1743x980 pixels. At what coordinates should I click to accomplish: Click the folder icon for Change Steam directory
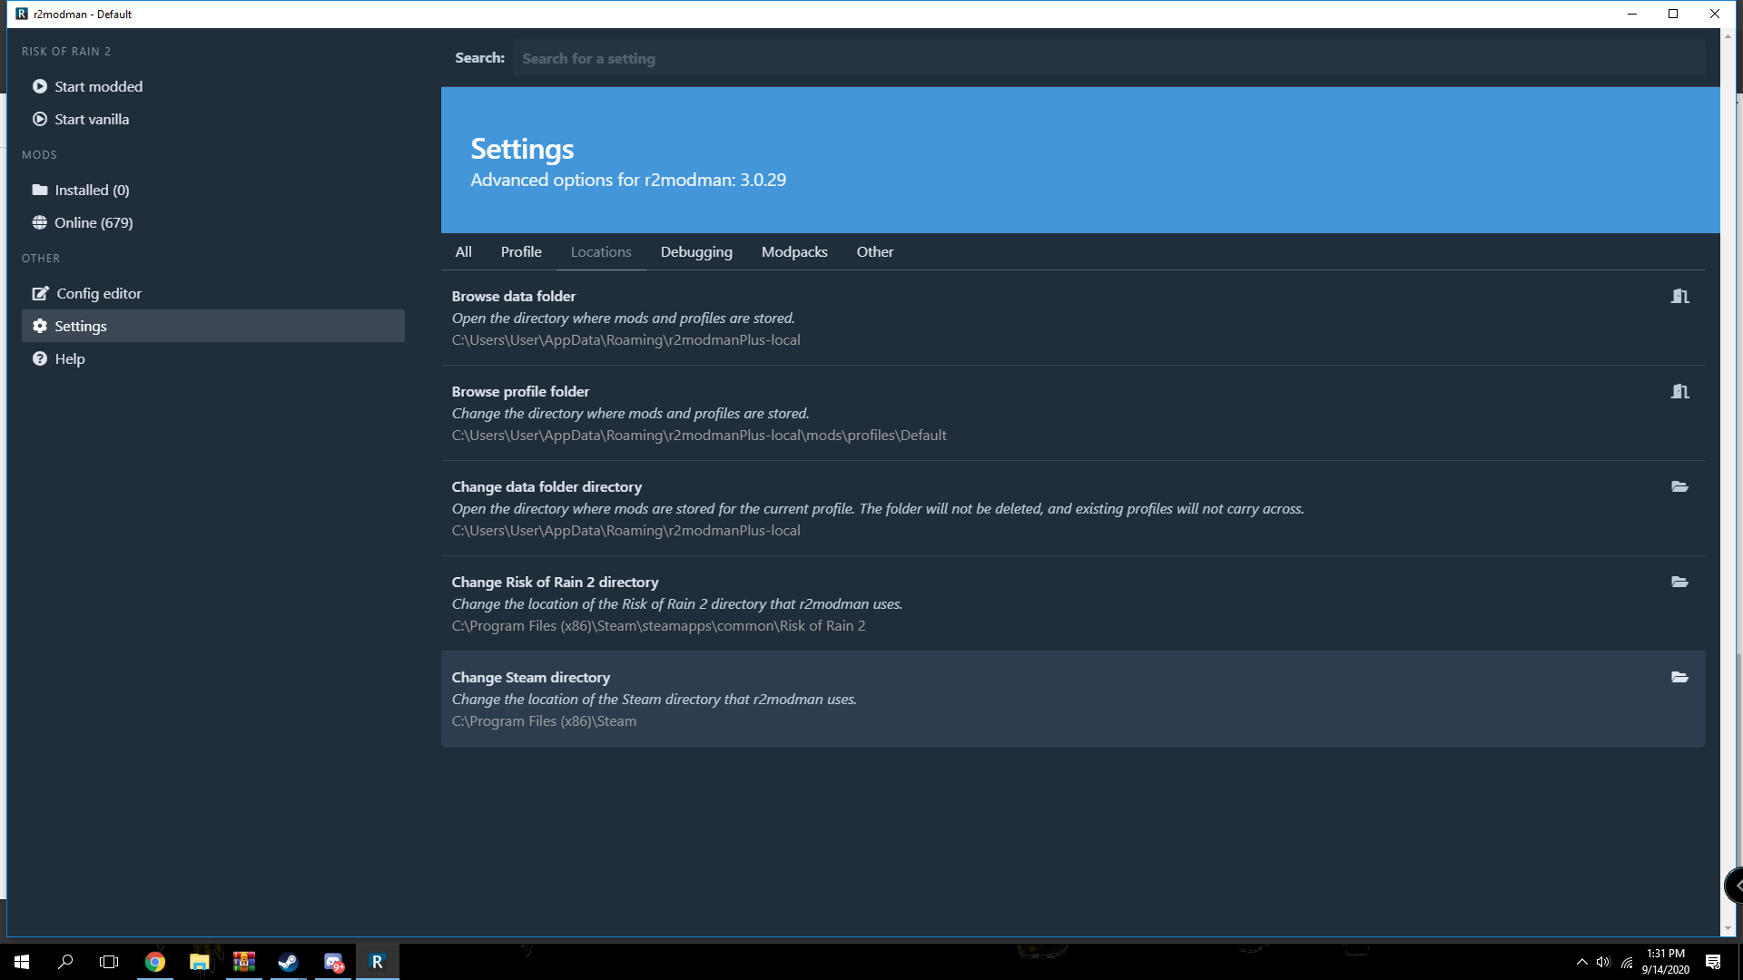tap(1681, 677)
